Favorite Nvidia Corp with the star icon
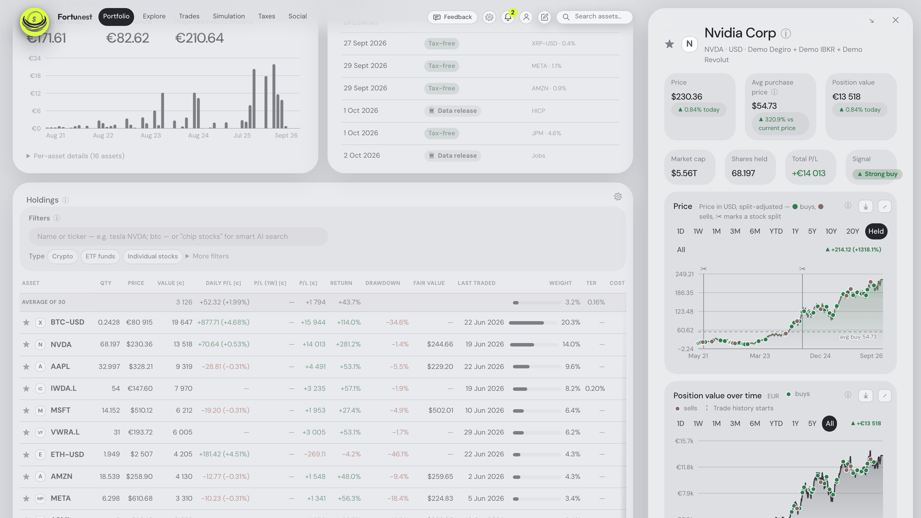921x518 pixels. pos(669,44)
